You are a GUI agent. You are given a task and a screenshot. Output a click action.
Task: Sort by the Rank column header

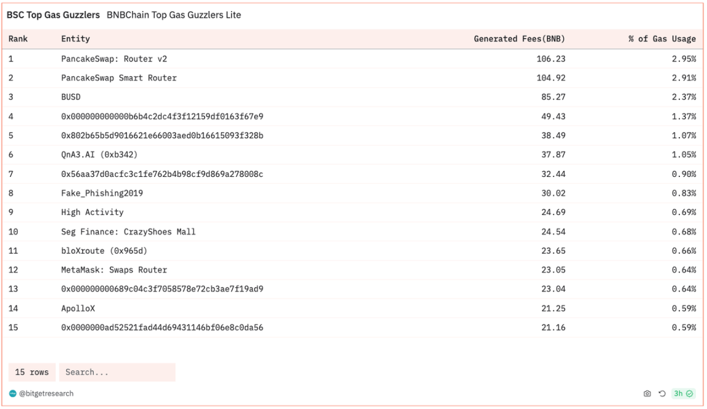pyautogui.click(x=18, y=39)
